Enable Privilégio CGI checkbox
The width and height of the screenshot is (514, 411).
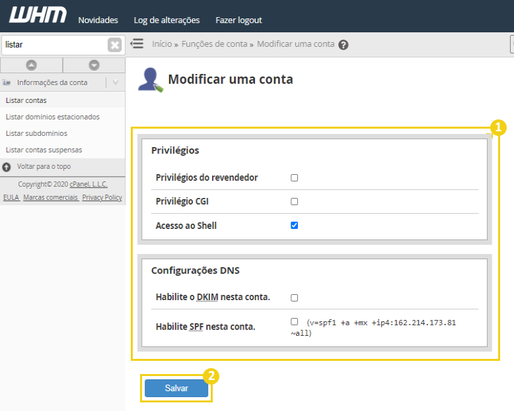click(295, 202)
